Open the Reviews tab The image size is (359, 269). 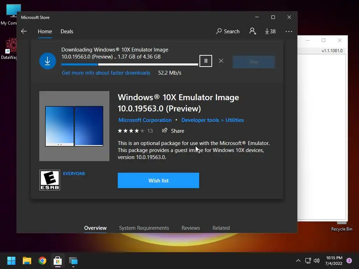(x=191, y=228)
